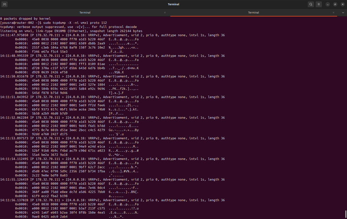This screenshot has height=219, width=347.
Task: Switch to the first Terminal tab
Action: pyautogui.click(x=85, y=13)
